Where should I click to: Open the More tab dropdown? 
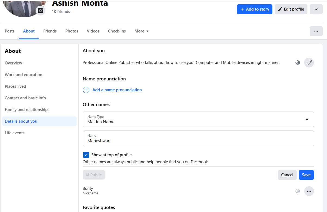tap(141, 31)
